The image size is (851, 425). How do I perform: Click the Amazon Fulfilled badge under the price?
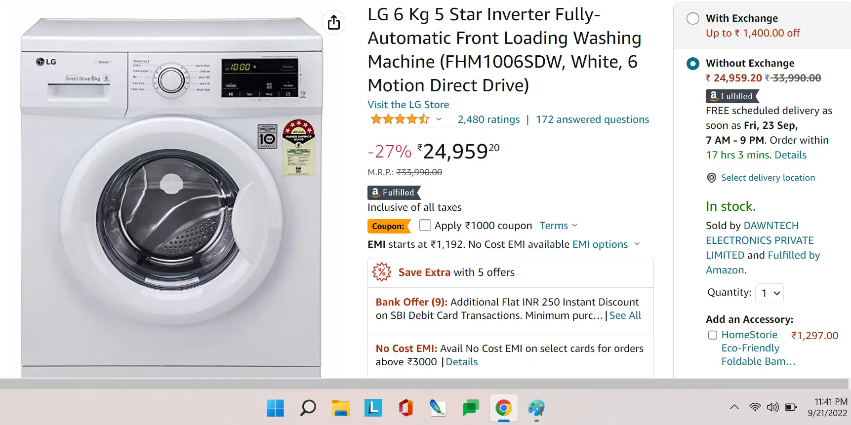[393, 193]
